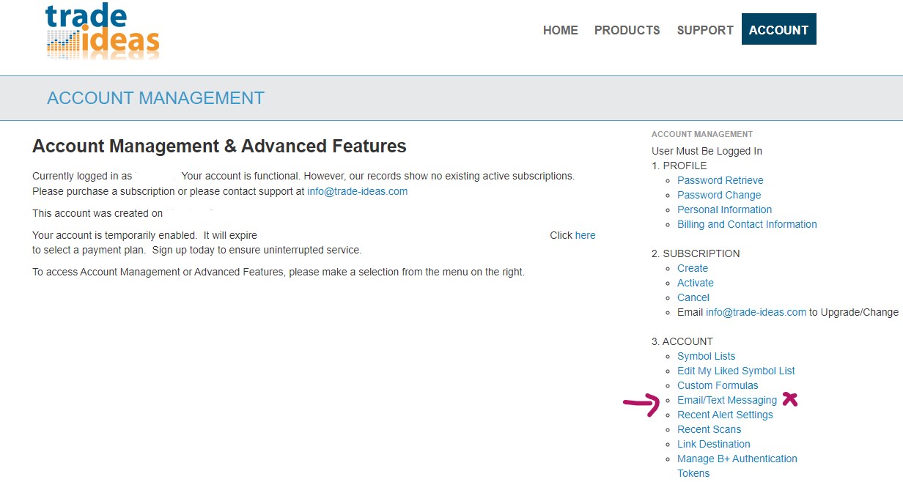The image size is (903, 482).
Task: Open the Symbol Lists link
Action: (x=706, y=356)
